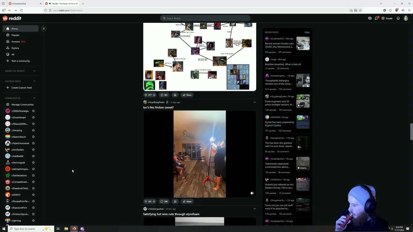Click Start a community

(x=21, y=61)
